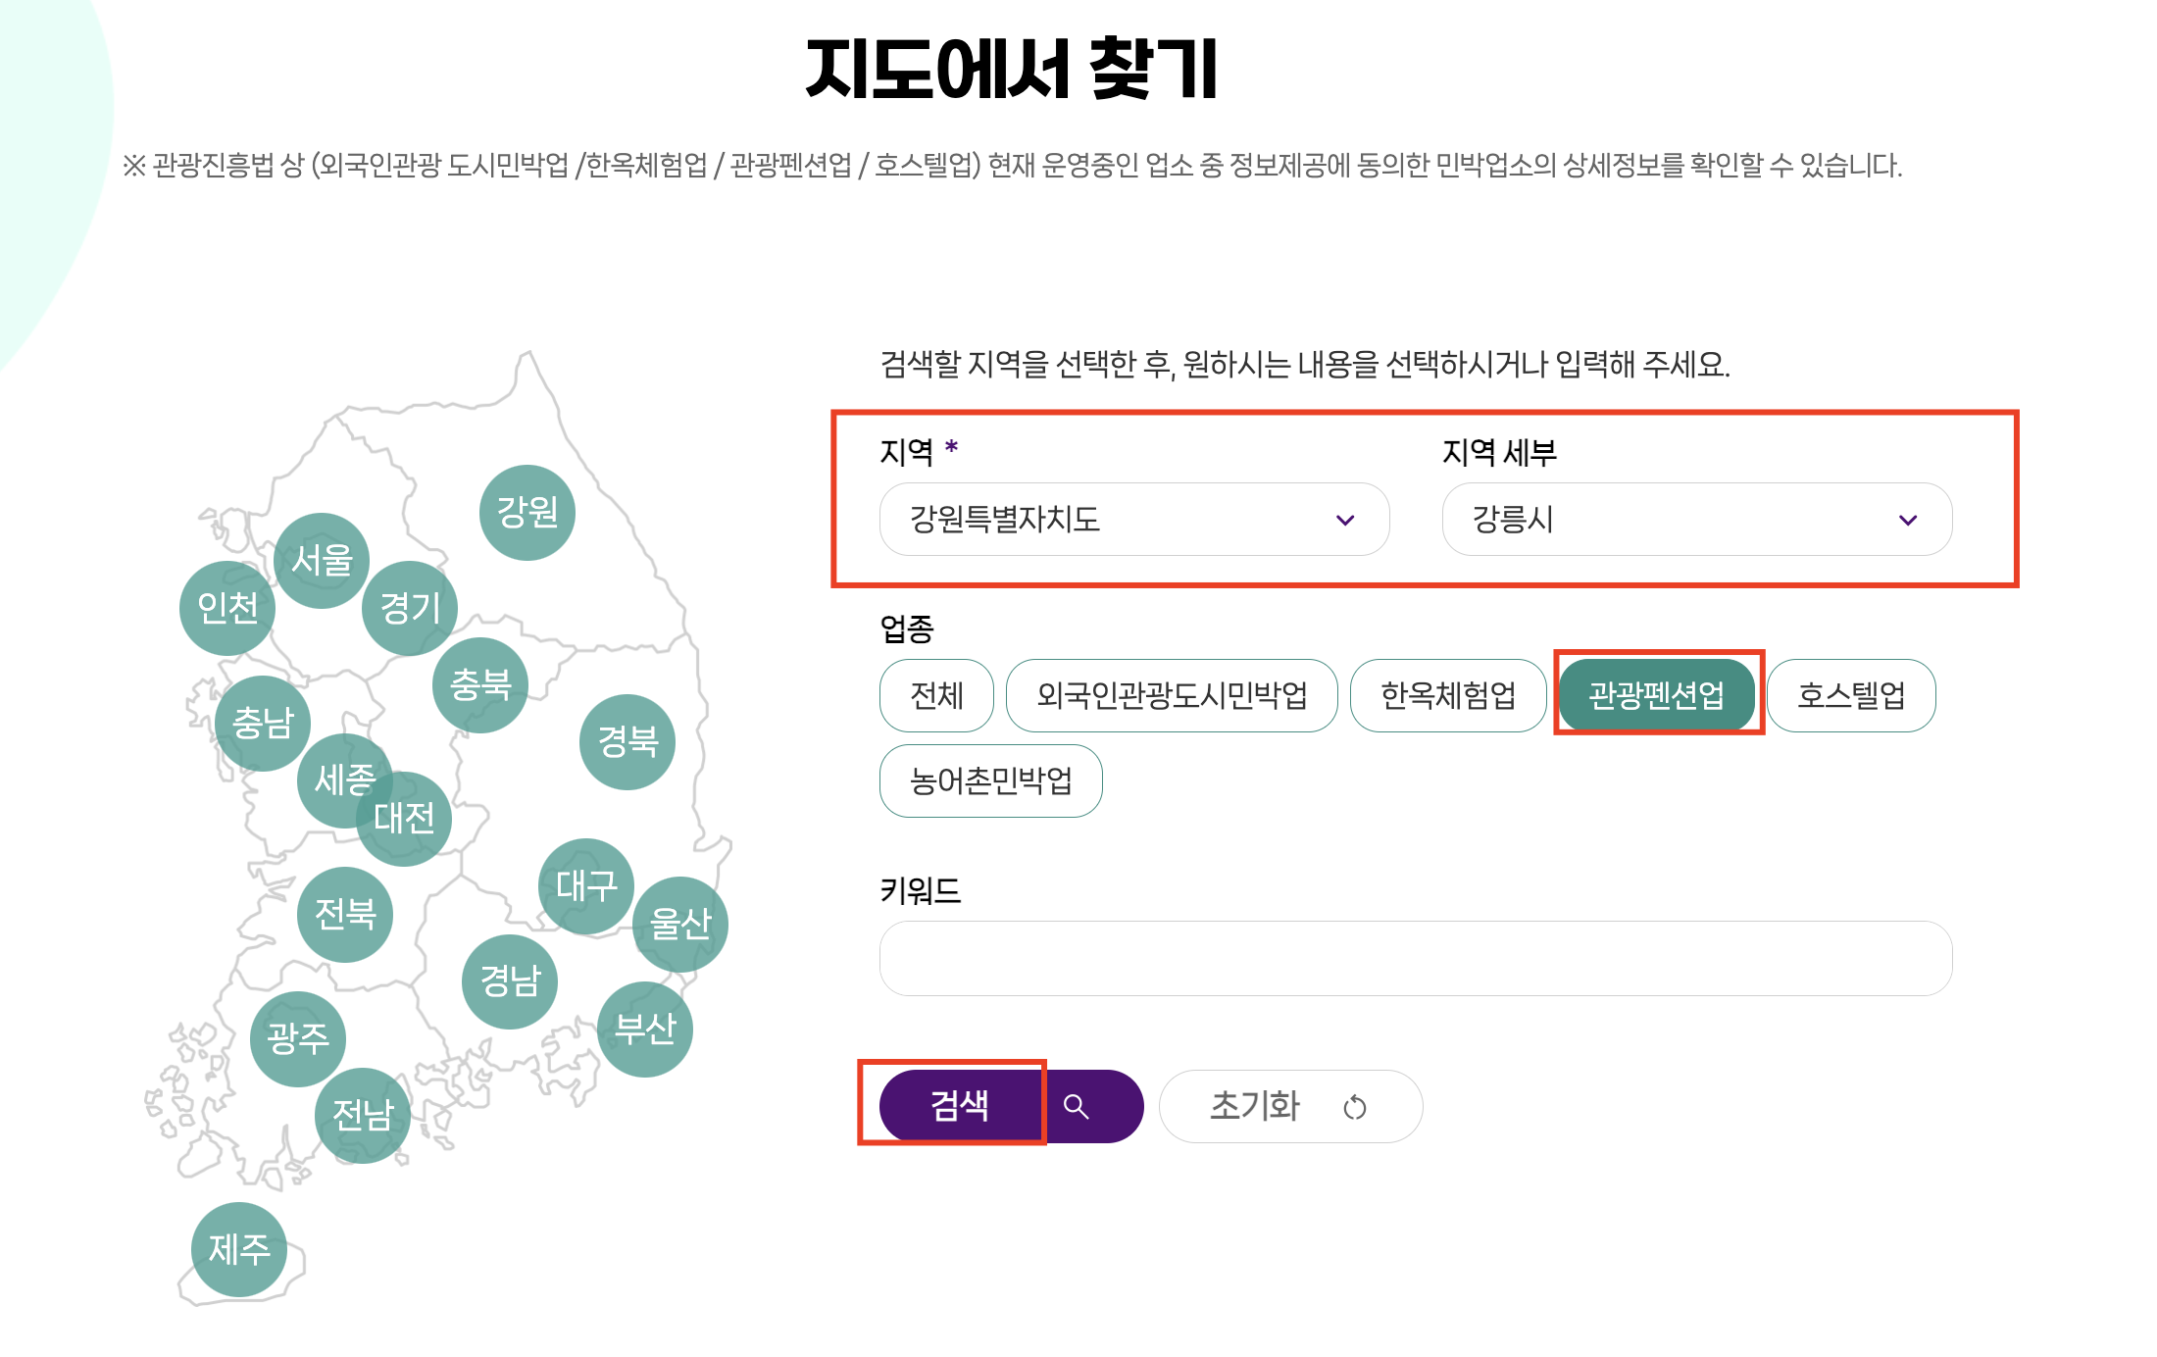Select the 서울 region bubble on map
The height and width of the screenshot is (1357, 2157).
tap(321, 560)
